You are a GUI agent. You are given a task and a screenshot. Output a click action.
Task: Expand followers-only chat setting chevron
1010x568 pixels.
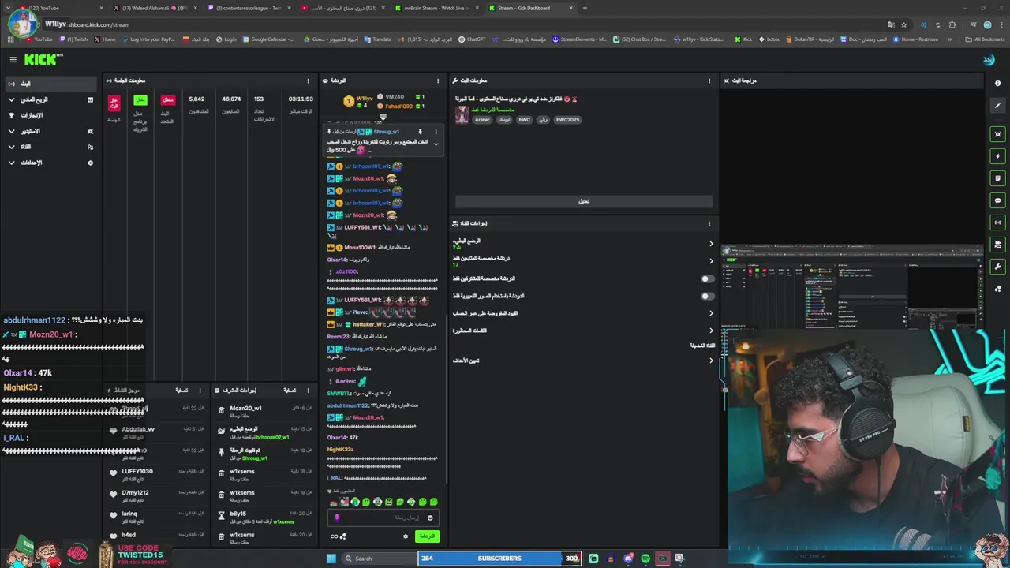click(711, 261)
